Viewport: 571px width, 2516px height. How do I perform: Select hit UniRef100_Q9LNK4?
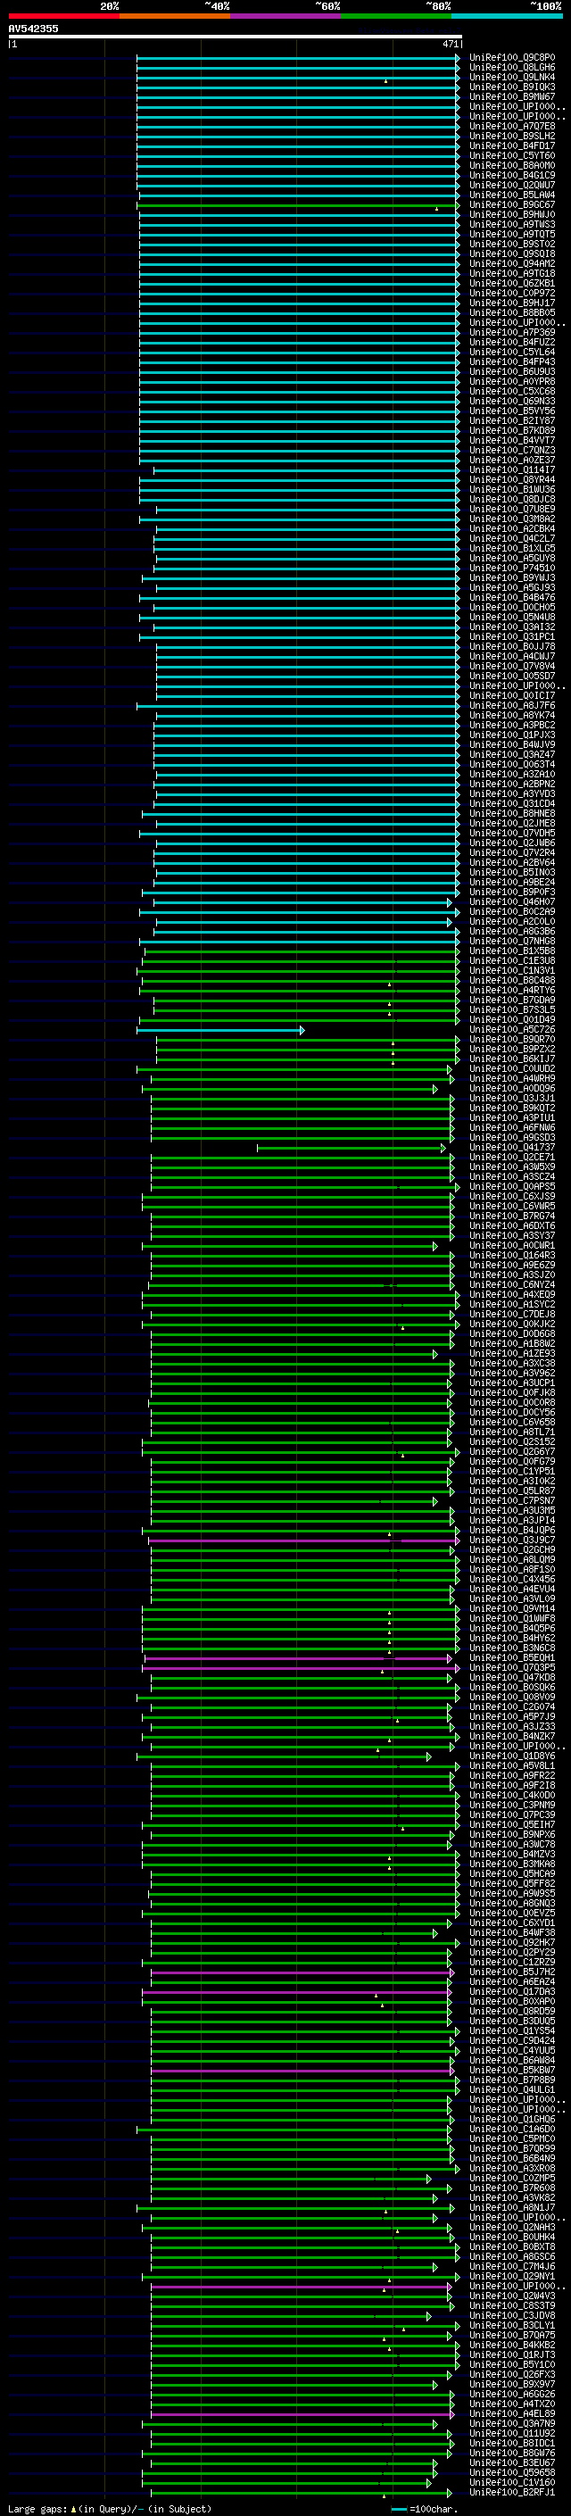[x=511, y=77]
